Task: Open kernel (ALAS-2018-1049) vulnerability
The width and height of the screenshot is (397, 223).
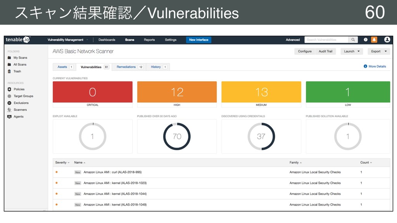Action: (x=115, y=205)
